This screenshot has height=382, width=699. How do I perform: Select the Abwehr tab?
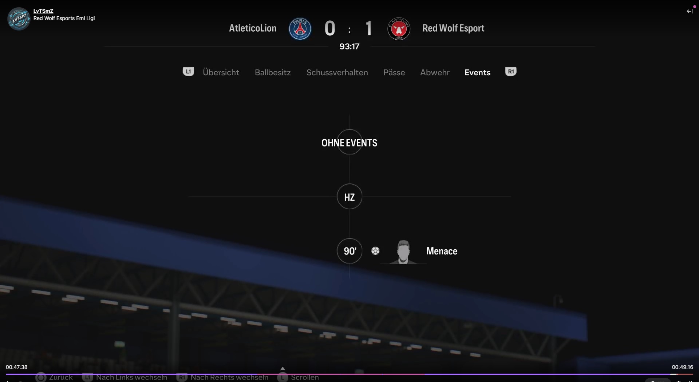(435, 72)
